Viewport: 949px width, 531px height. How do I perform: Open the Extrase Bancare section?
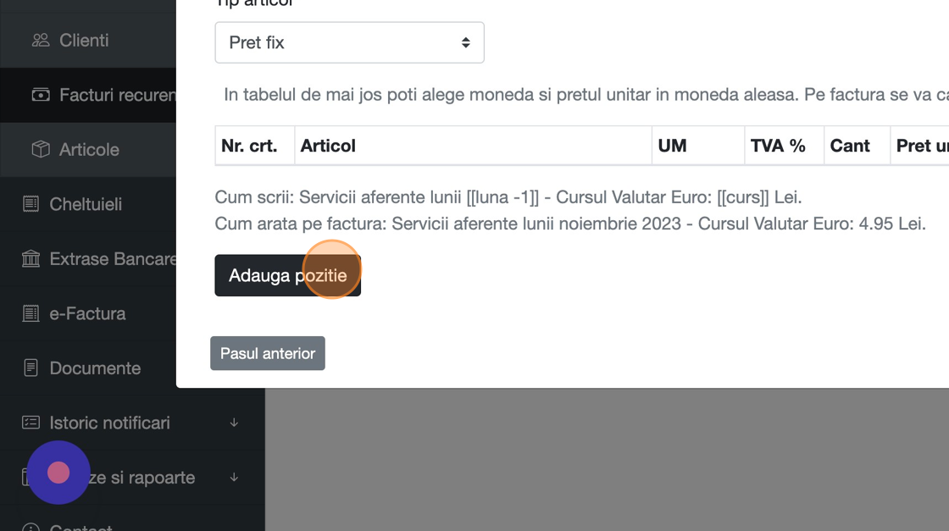[113, 259]
